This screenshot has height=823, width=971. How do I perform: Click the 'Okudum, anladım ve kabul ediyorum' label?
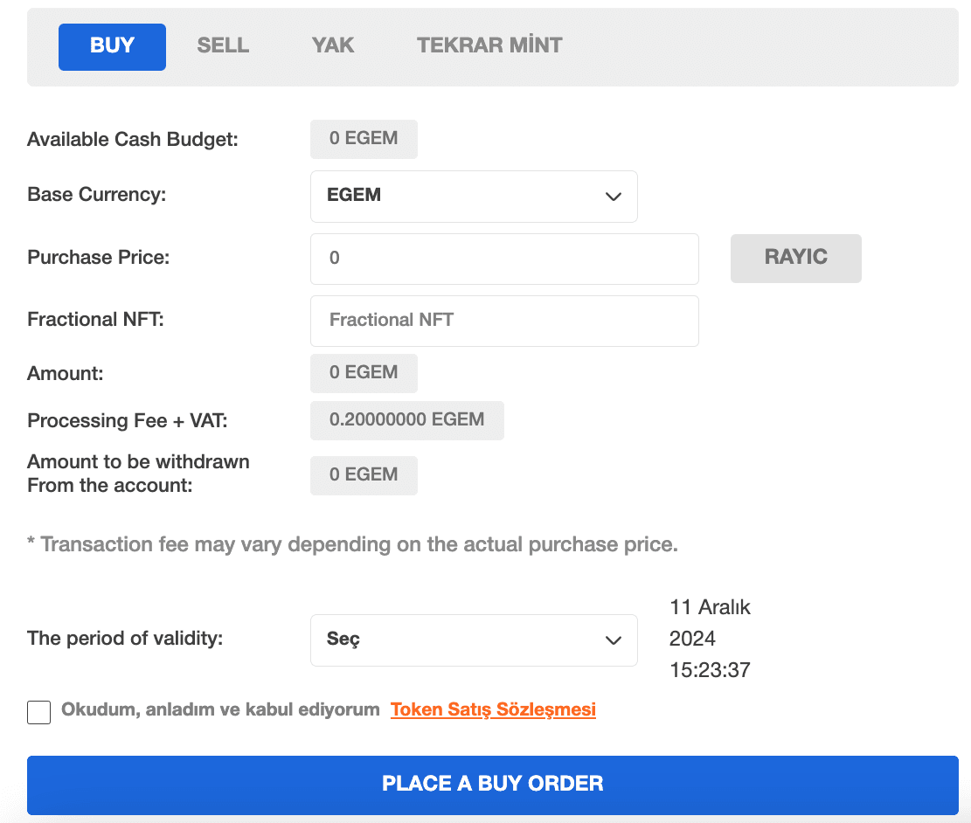[220, 710]
